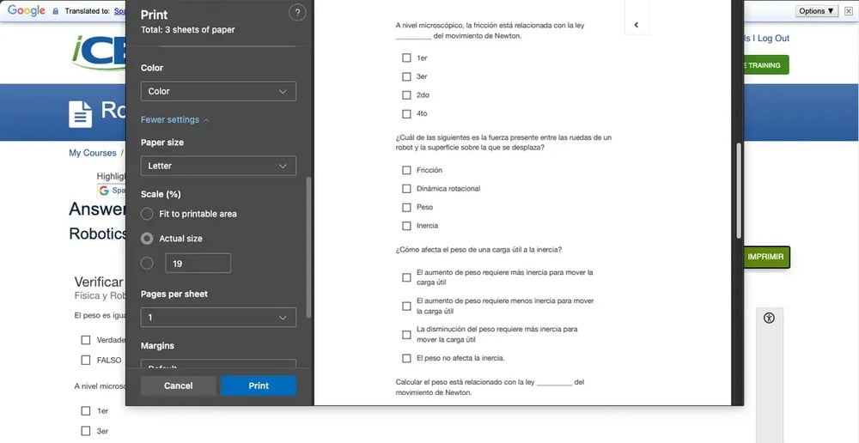Check the Verdadero box on the background page

pyautogui.click(x=85, y=340)
